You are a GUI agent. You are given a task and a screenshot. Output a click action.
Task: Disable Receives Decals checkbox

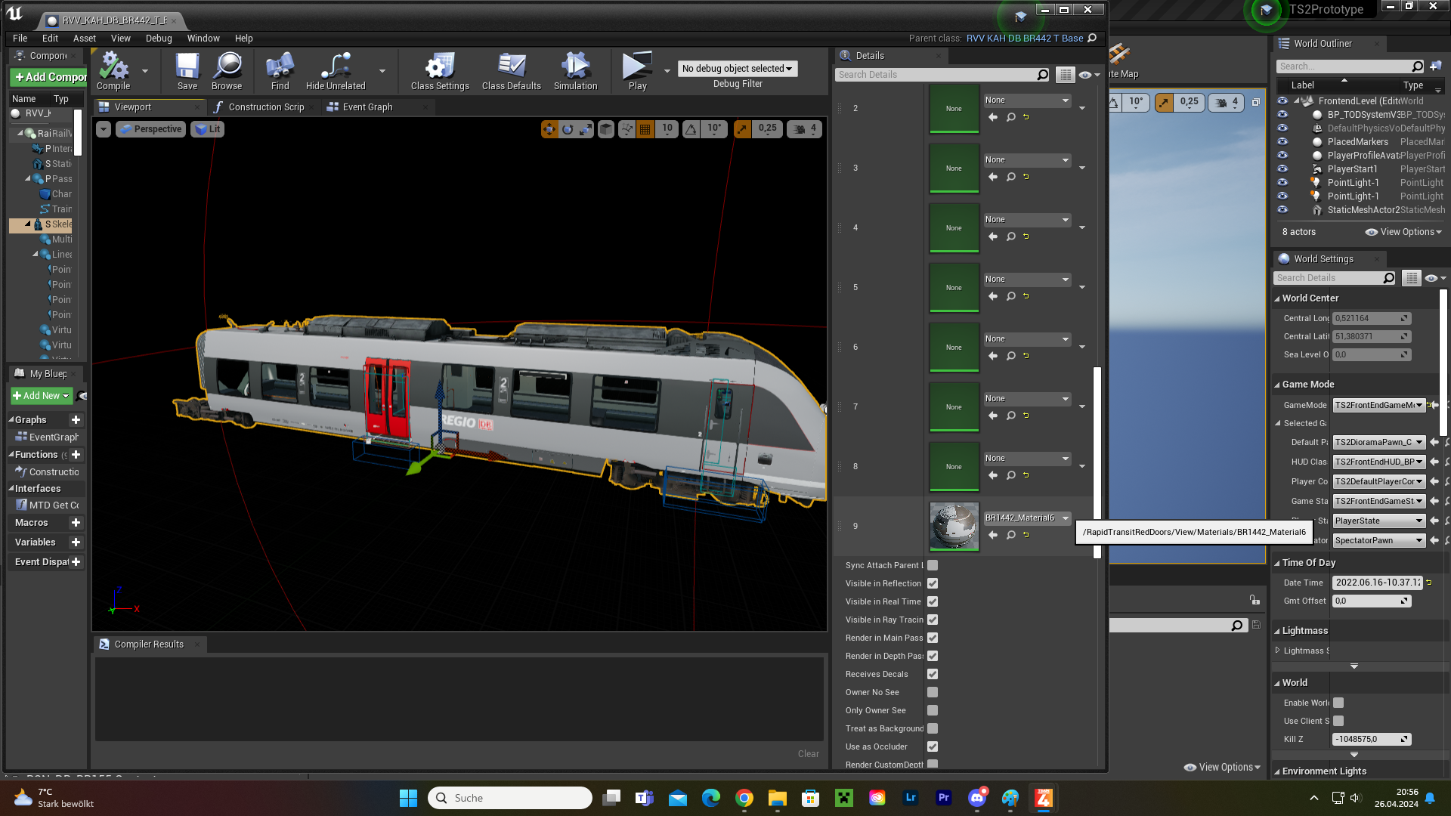[x=933, y=674]
